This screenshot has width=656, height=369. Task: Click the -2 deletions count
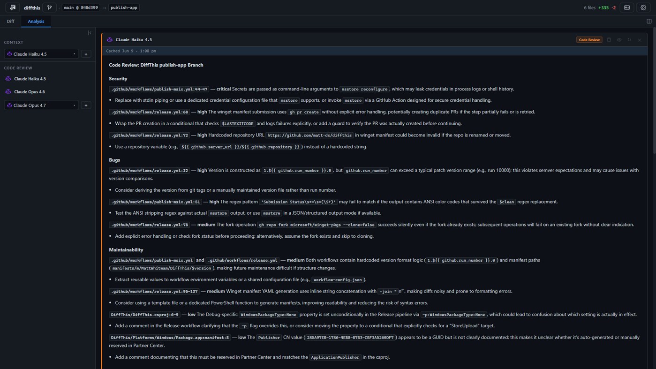point(613,8)
